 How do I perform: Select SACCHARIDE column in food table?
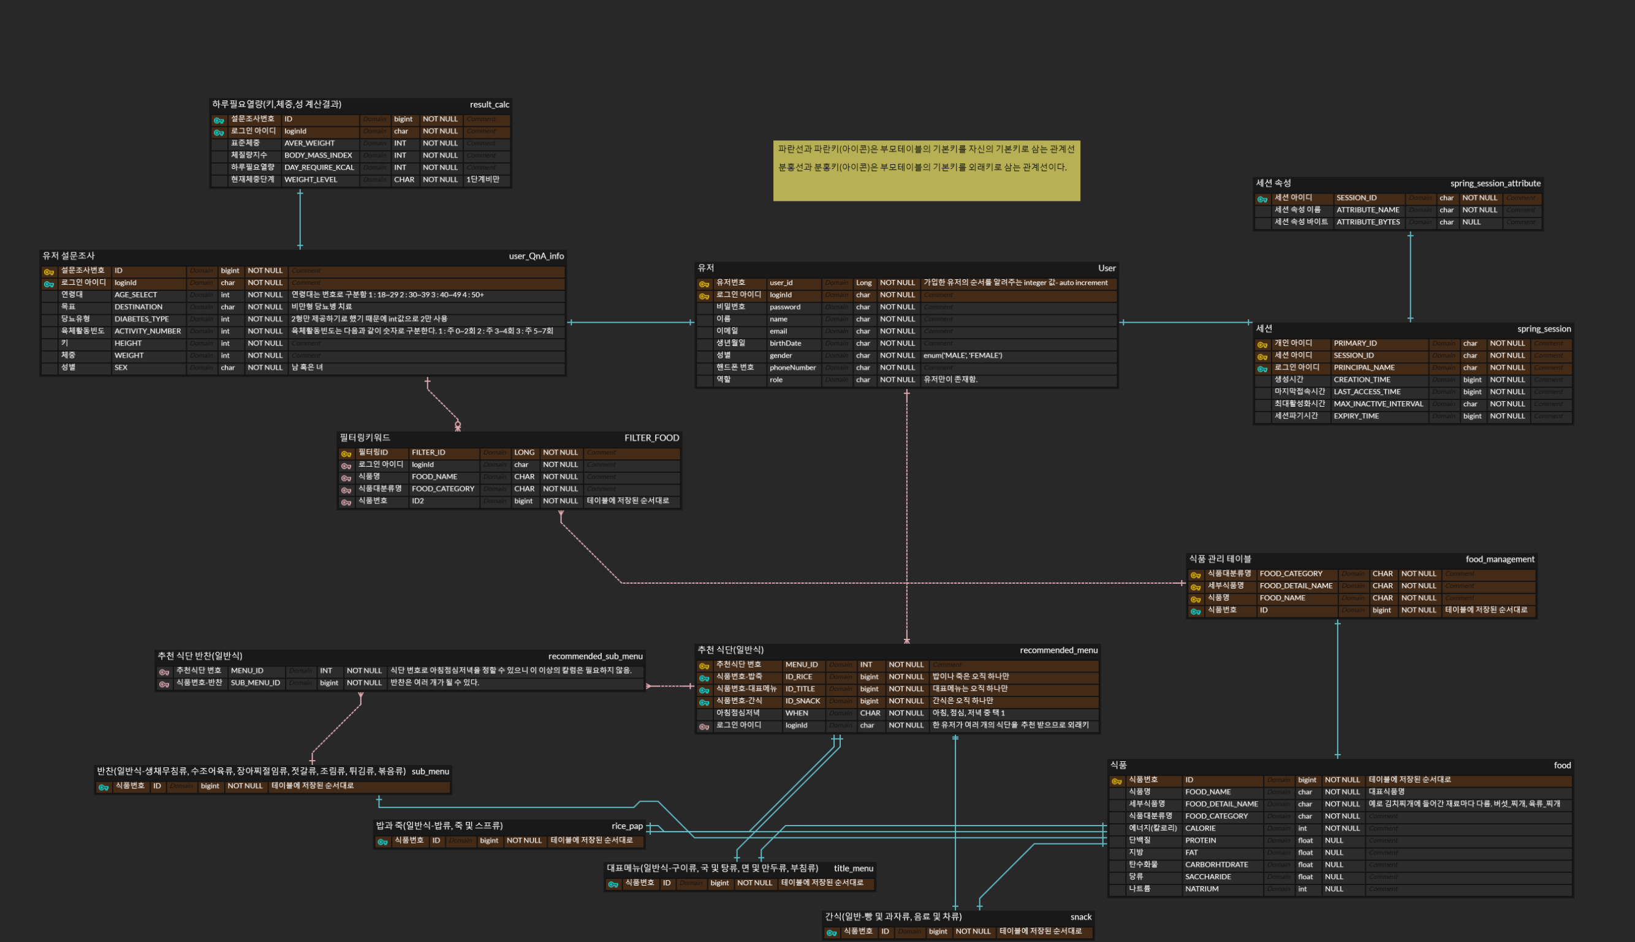[x=1207, y=876]
